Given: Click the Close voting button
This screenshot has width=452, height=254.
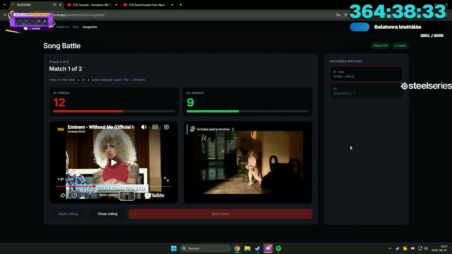Looking at the screenshot, I should tap(107, 214).
